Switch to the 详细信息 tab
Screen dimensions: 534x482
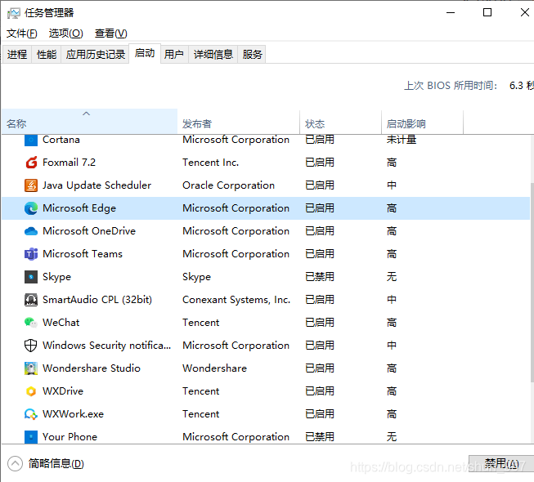(x=213, y=55)
